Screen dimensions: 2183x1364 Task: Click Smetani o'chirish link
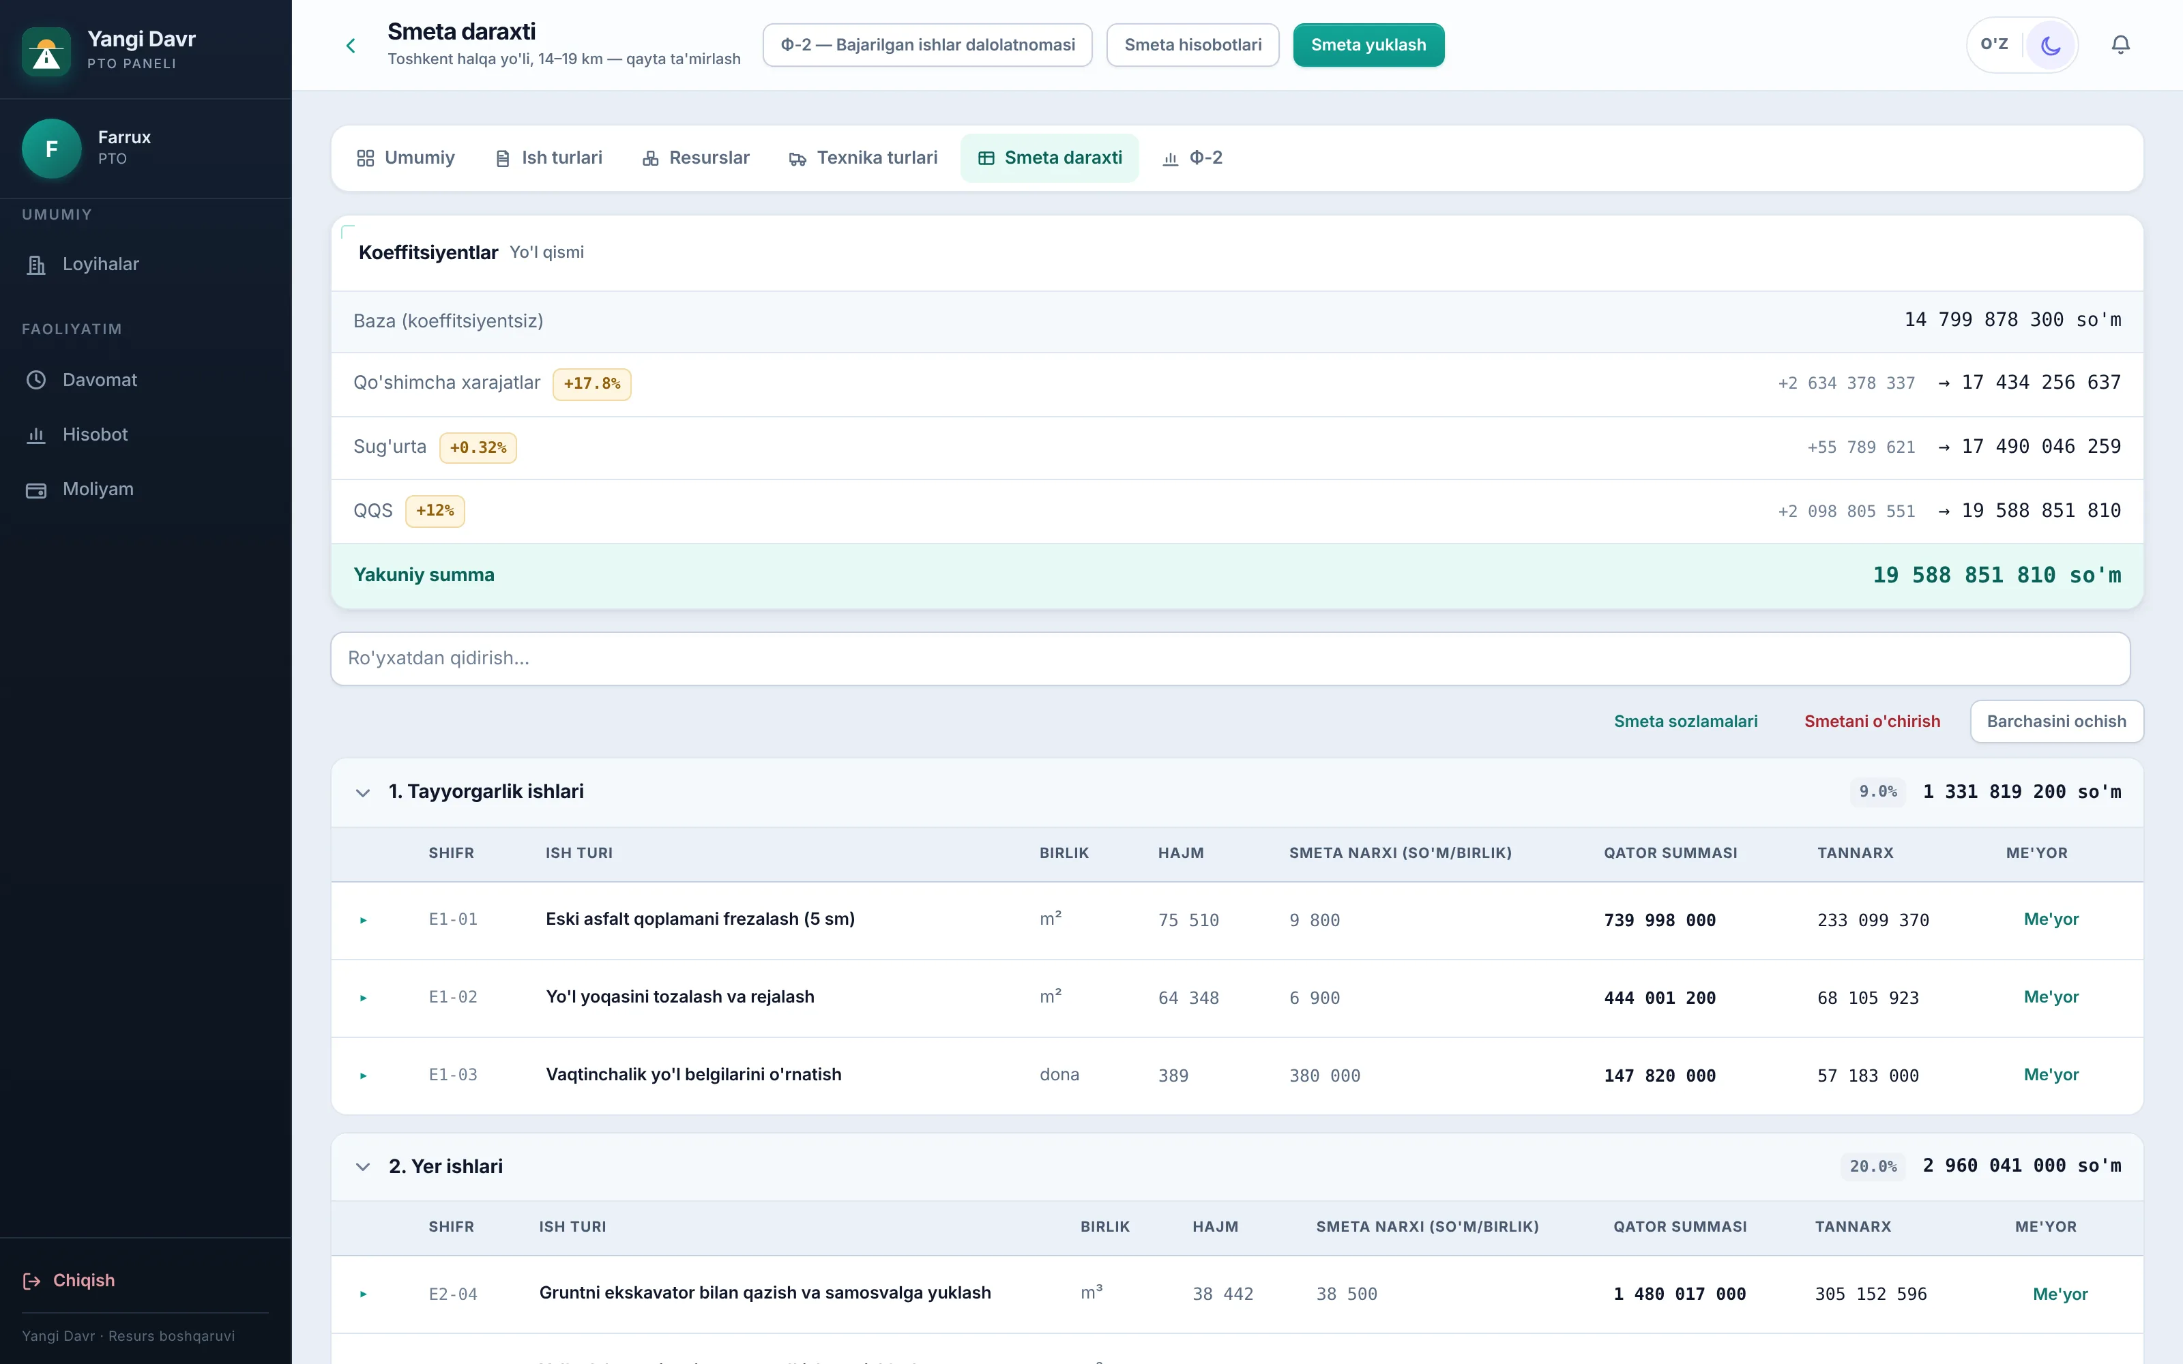[x=1872, y=722]
